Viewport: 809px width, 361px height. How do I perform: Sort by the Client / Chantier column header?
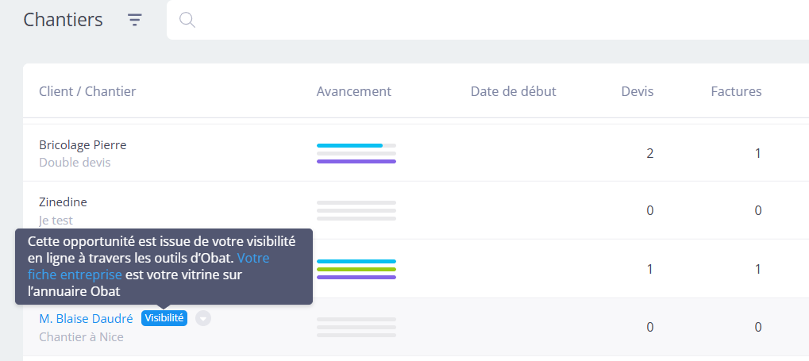tap(87, 91)
